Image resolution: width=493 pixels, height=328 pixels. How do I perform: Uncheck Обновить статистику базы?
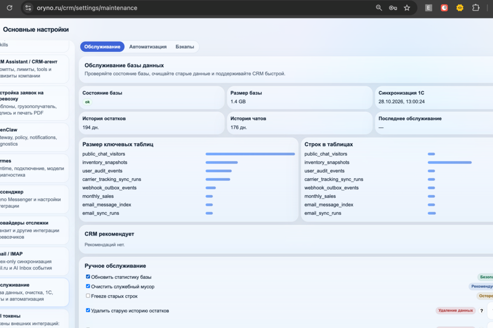point(88,277)
